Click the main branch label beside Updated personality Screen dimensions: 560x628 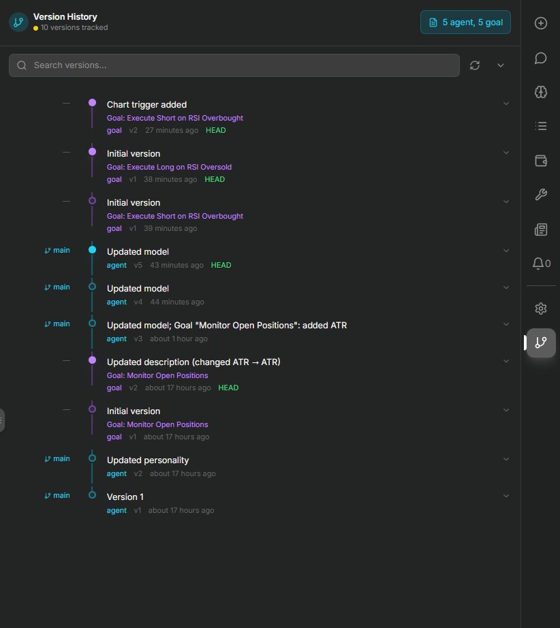point(57,458)
